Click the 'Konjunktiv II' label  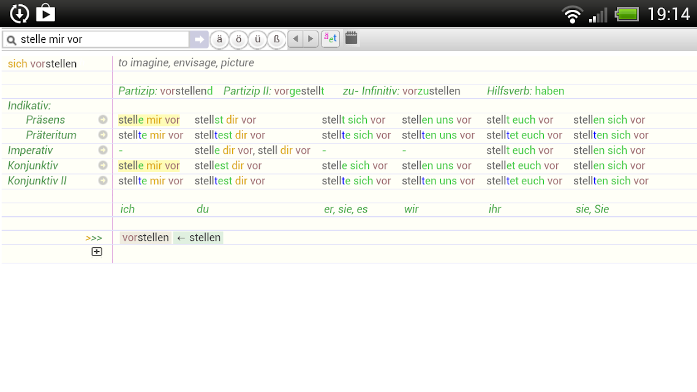coord(37,181)
